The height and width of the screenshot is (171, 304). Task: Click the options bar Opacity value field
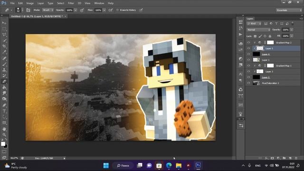point(70,10)
